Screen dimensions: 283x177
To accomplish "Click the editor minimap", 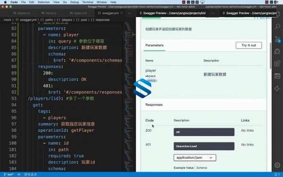I will click(x=129, y=97).
